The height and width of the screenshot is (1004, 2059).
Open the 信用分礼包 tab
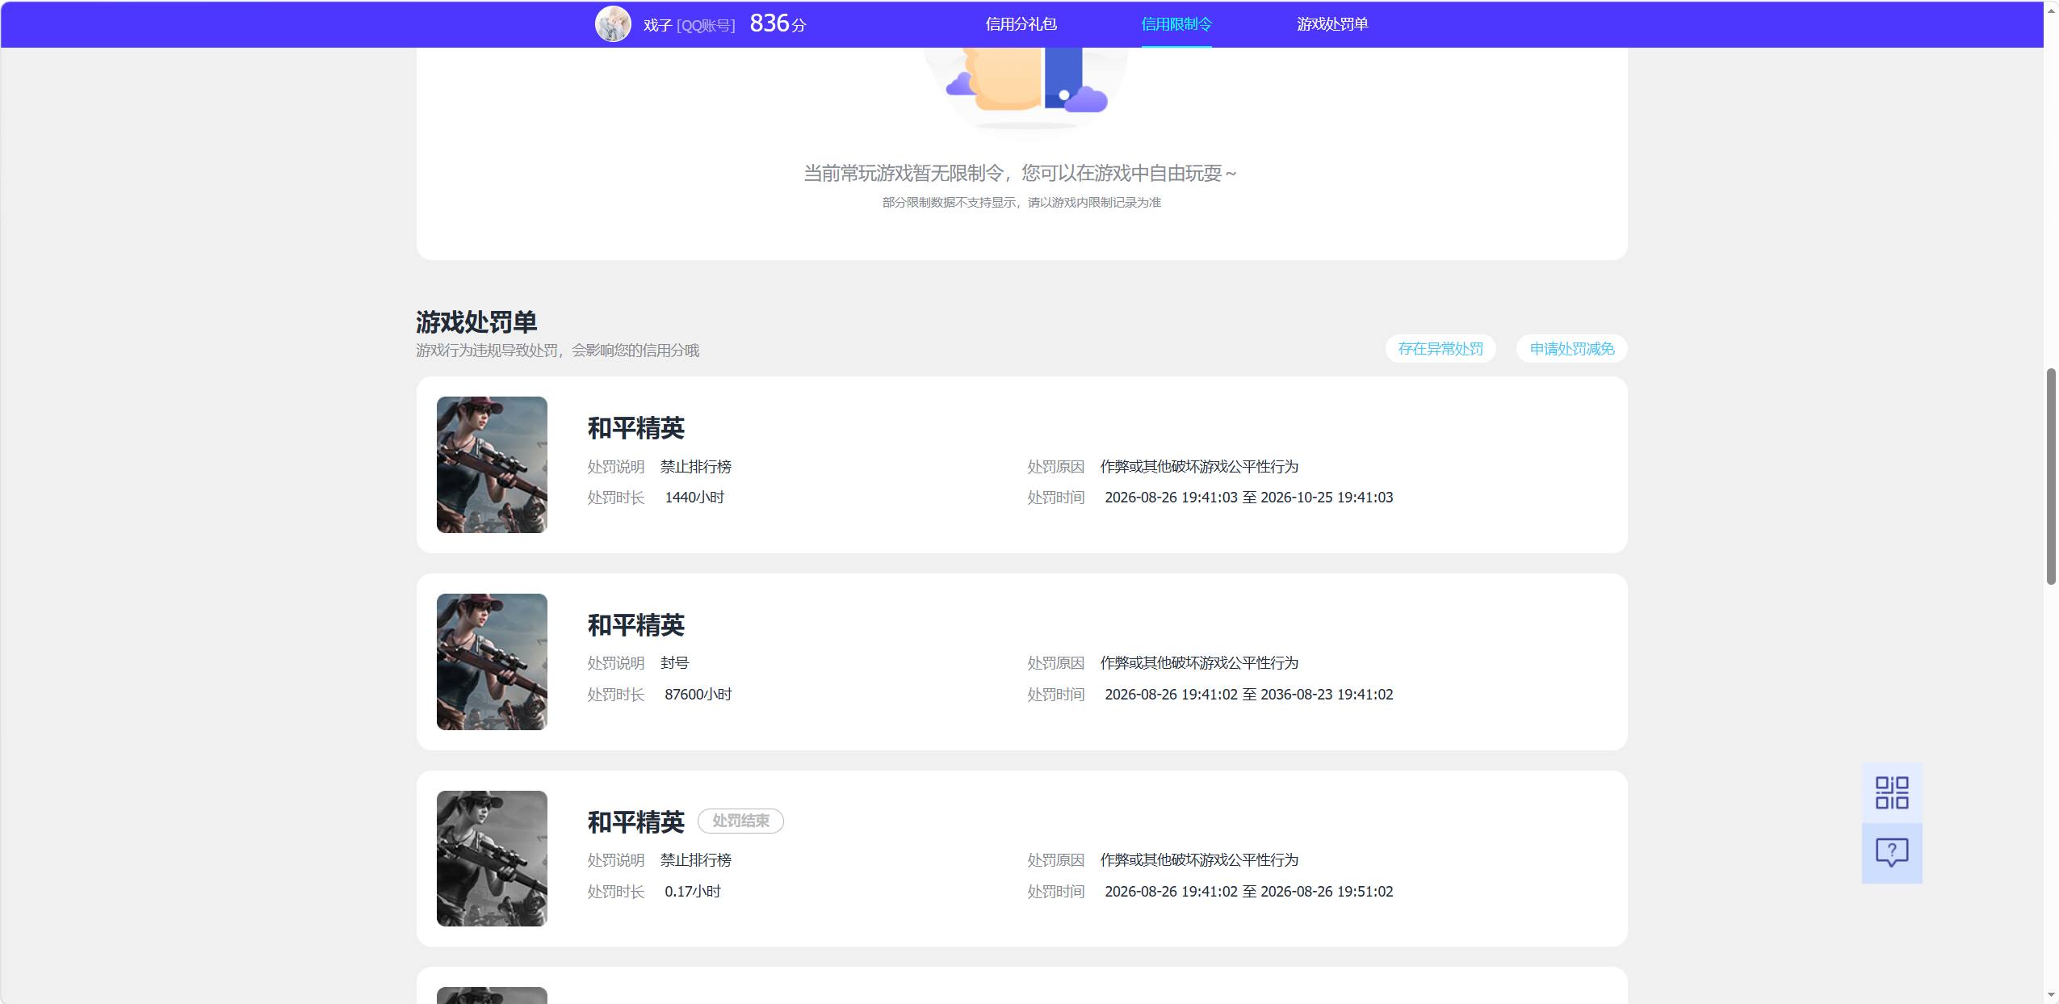coord(1021,24)
